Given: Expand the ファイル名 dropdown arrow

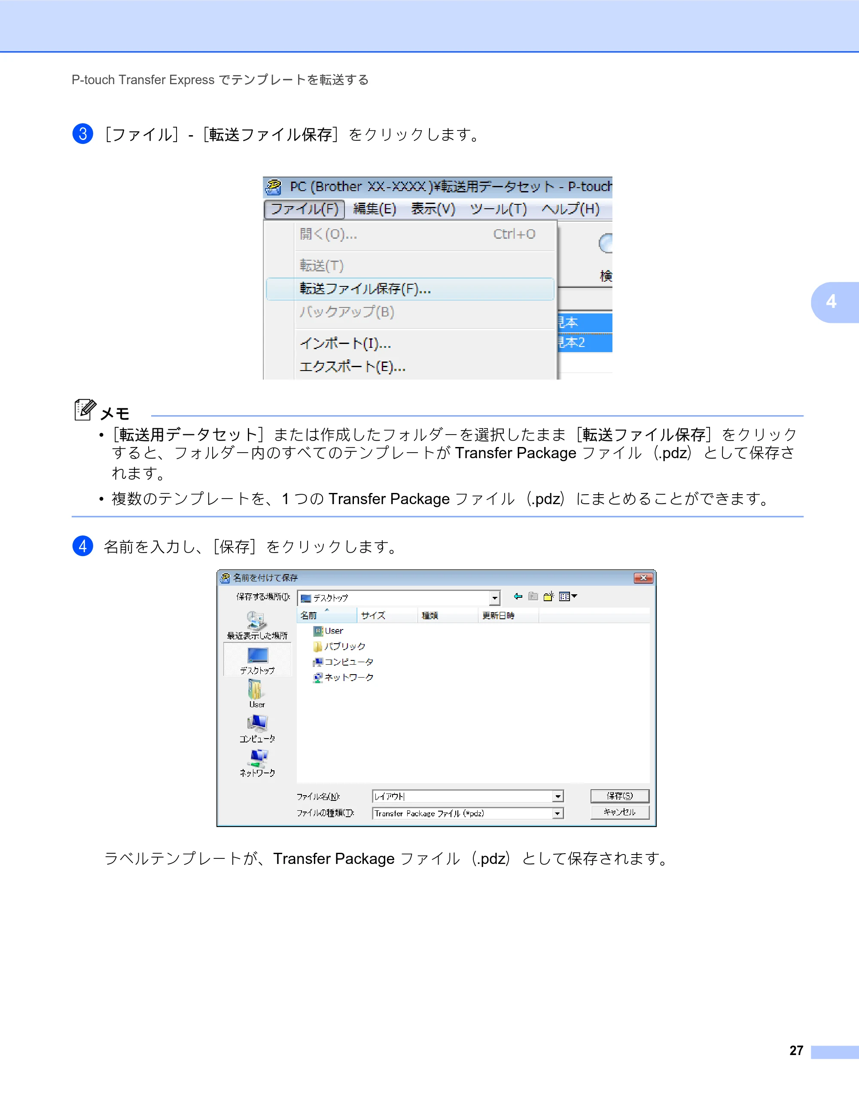Looking at the screenshot, I should click(557, 797).
